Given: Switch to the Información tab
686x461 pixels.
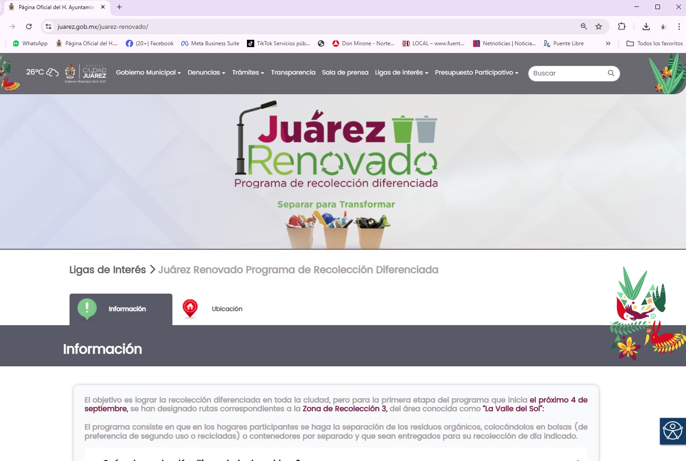Looking at the screenshot, I should pos(121,309).
